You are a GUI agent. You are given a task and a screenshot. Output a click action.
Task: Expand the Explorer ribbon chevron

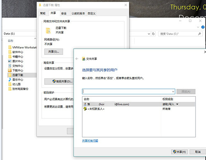[198, 27]
